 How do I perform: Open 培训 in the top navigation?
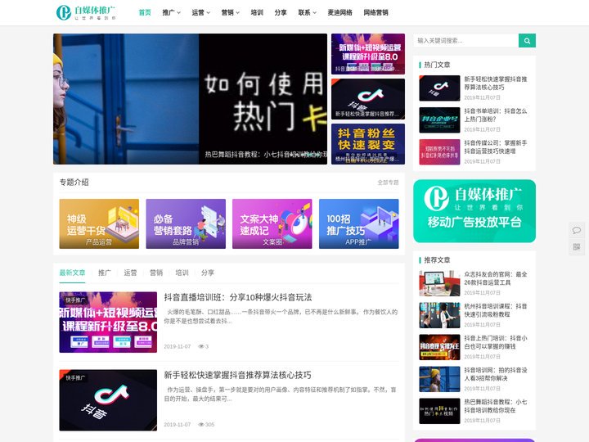point(257,12)
